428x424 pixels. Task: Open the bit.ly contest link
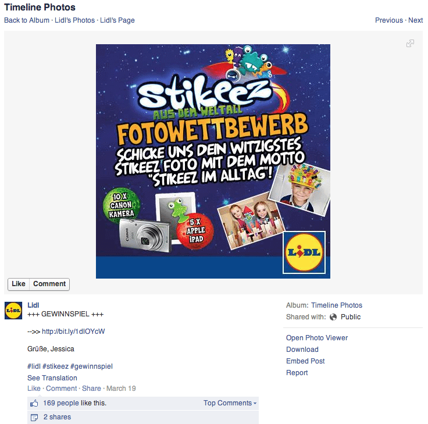click(73, 332)
